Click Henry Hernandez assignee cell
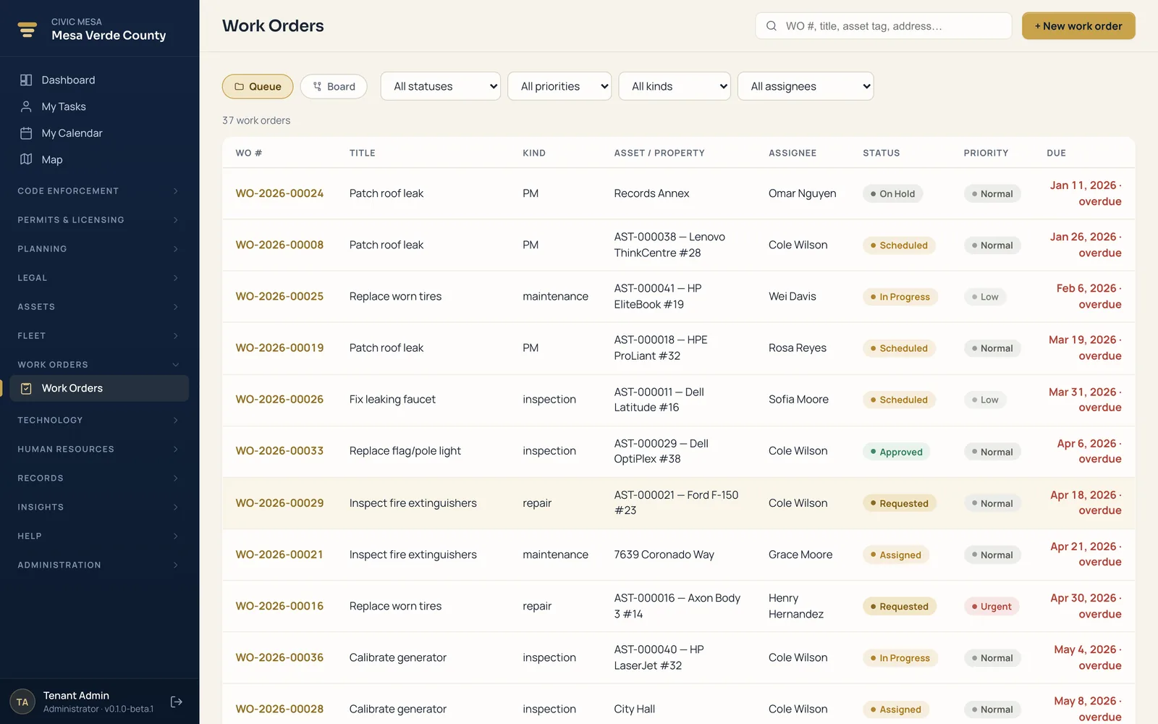This screenshot has height=724, width=1158. tap(796, 606)
